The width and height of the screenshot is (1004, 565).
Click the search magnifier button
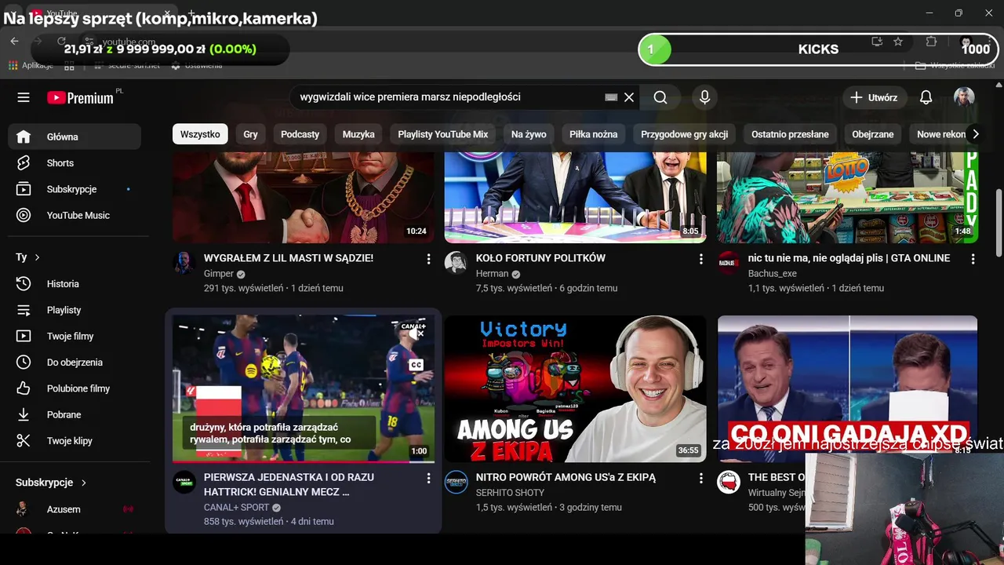coord(660,97)
